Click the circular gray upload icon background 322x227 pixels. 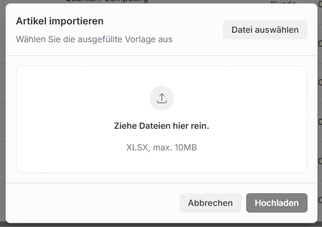[x=162, y=98]
